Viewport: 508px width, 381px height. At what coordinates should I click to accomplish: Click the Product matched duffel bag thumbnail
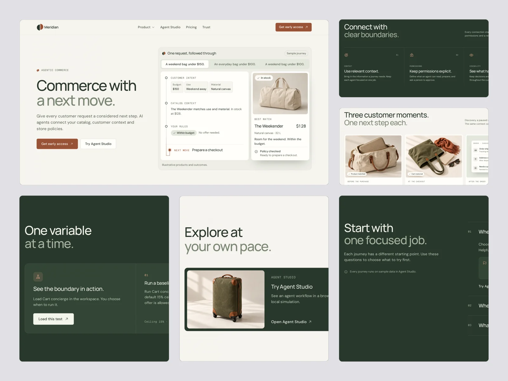pyautogui.click(x=373, y=156)
